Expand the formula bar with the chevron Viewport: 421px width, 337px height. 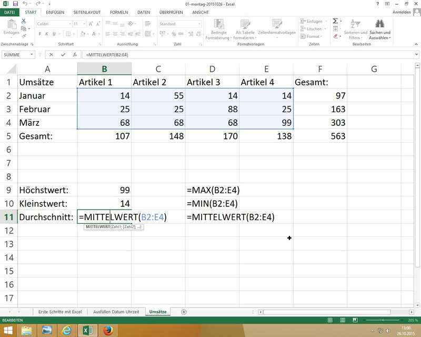coord(416,55)
